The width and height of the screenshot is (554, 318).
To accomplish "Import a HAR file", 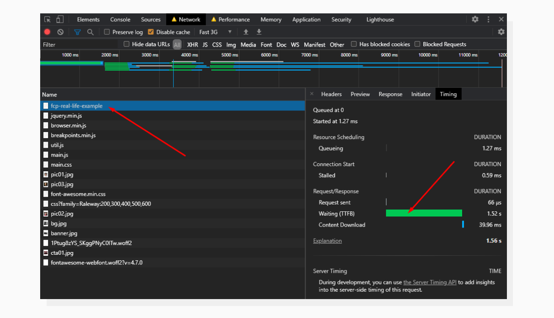I will coord(246,32).
